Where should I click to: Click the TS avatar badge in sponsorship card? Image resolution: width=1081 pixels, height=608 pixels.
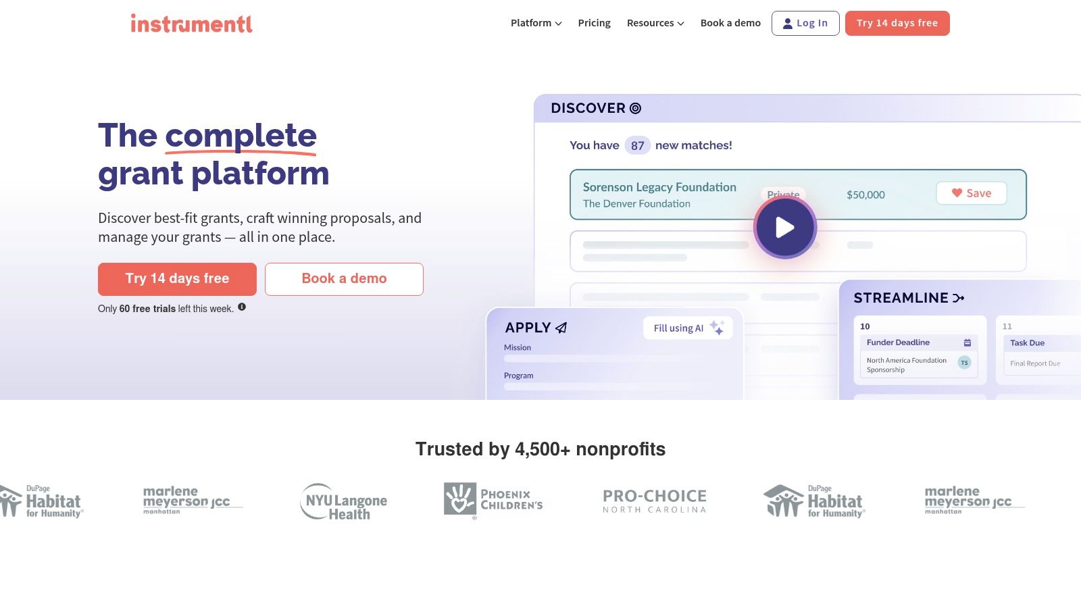(x=964, y=363)
